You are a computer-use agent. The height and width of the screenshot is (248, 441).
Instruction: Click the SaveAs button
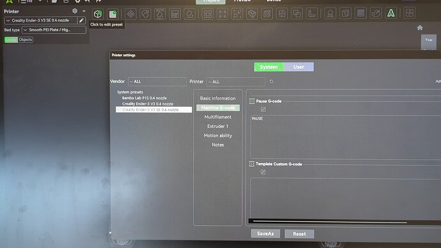[x=265, y=234]
